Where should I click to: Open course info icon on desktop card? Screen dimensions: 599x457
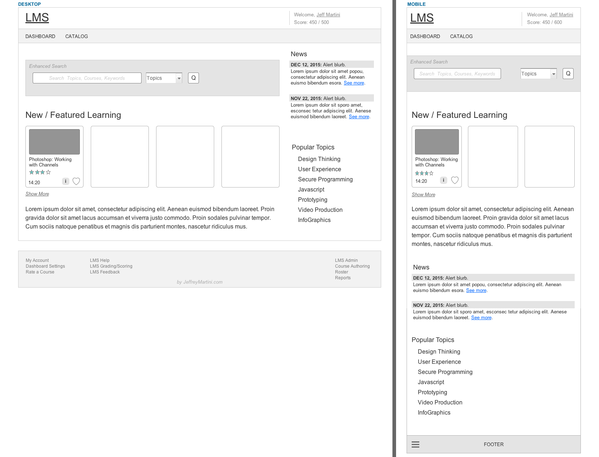tap(66, 181)
